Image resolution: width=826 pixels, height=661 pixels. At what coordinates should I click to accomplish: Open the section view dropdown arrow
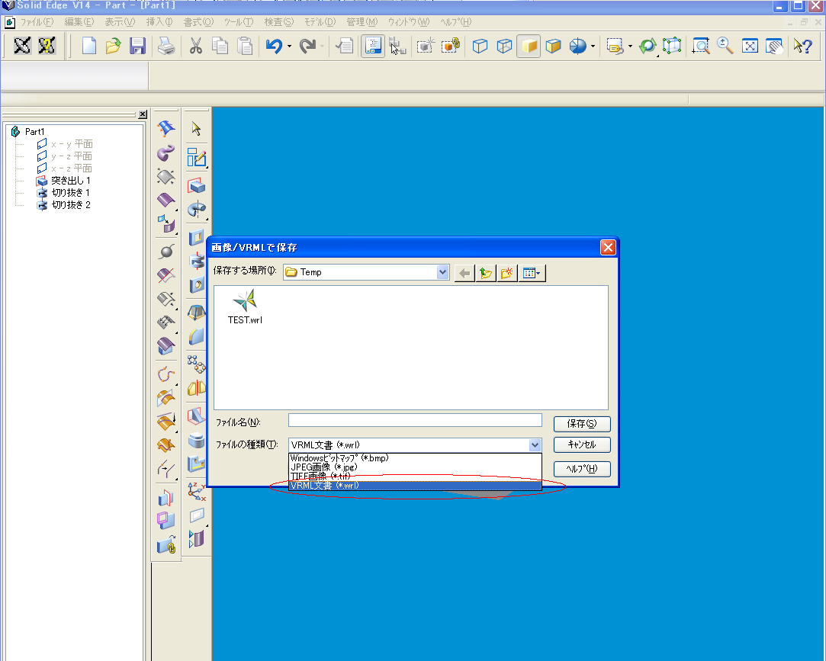click(x=593, y=47)
